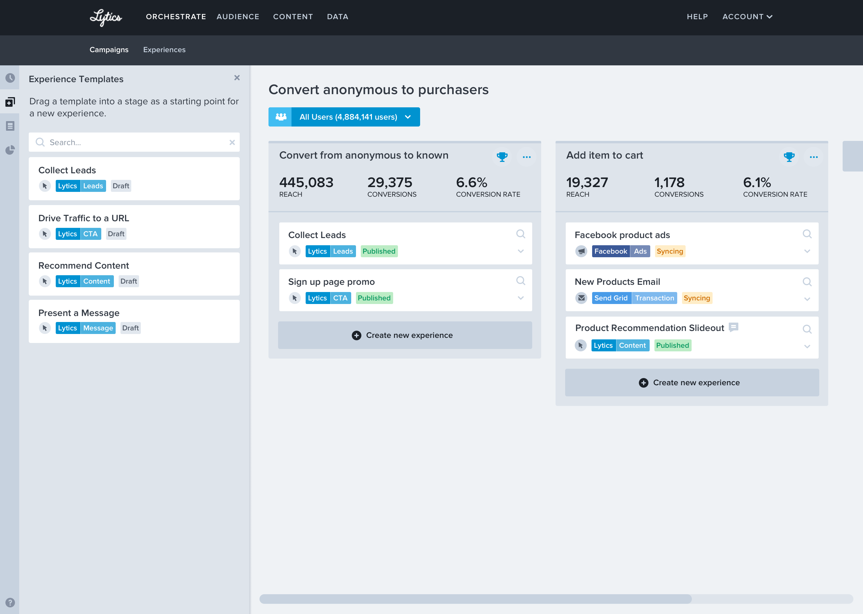Click 'Create new experience' under Add item to cart
Viewport: 863px width, 614px height.
coord(692,383)
